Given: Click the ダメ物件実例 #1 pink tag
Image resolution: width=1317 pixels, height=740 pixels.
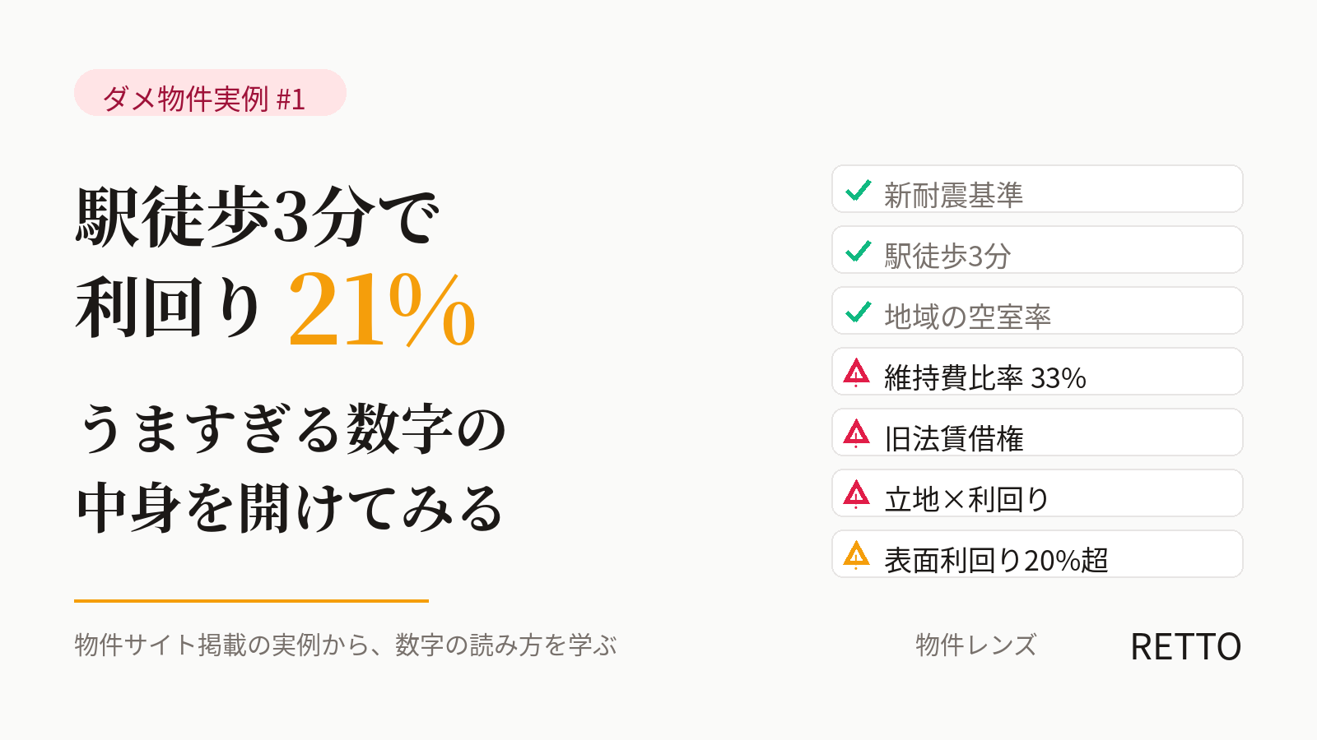Looking at the screenshot, I should (x=210, y=93).
